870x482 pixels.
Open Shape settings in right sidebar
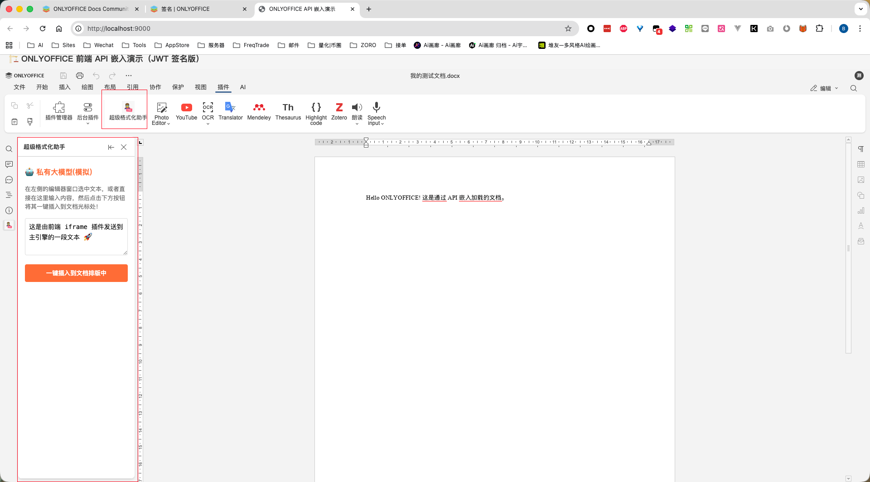pos(861,195)
